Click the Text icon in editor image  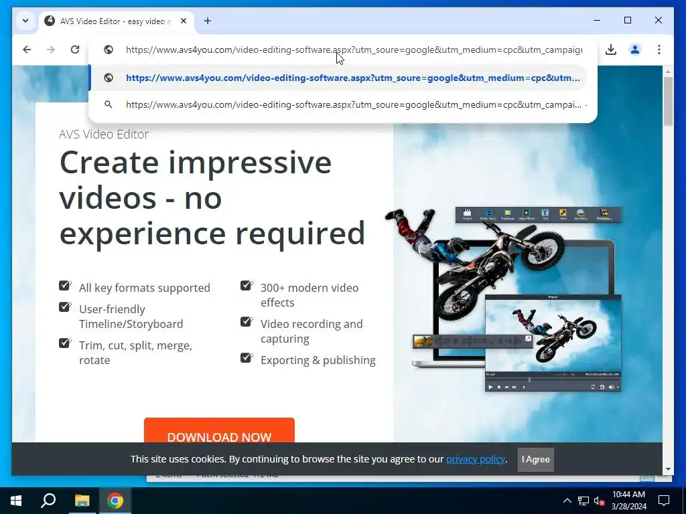point(545,214)
